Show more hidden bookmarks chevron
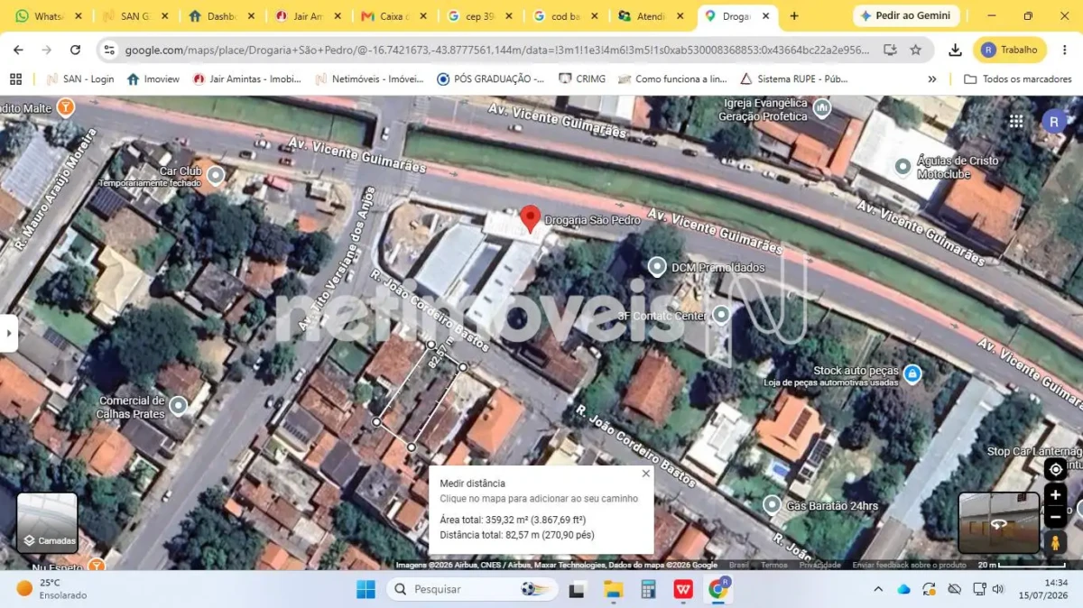Viewport: 1083px width, 608px height. [932, 79]
